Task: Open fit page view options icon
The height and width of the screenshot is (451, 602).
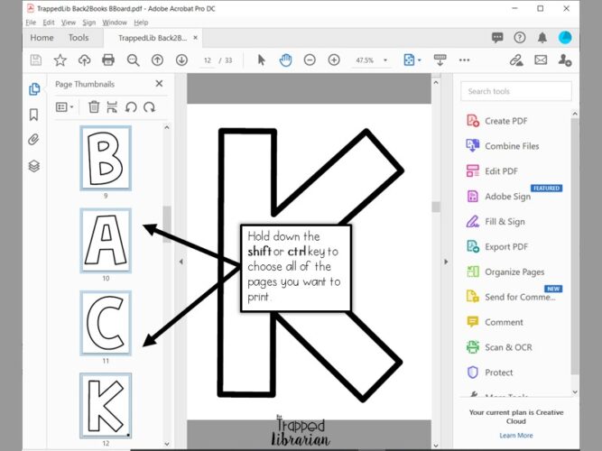Action: click(x=412, y=60)
